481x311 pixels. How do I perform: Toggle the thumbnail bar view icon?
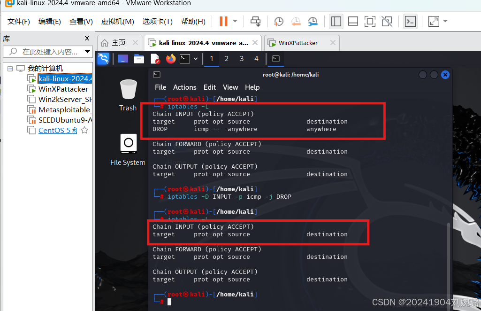click(353, 21)
